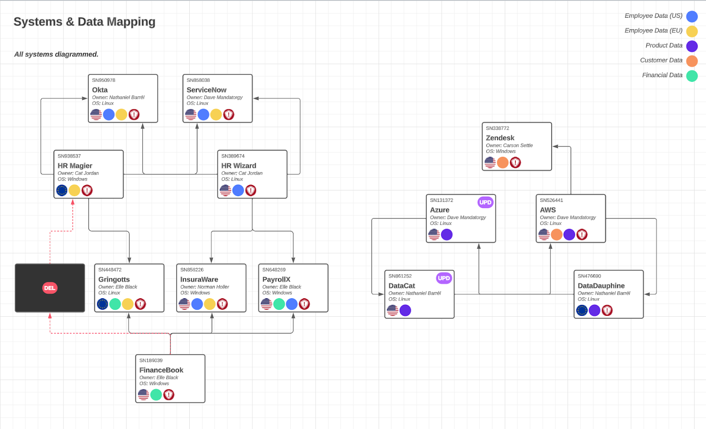The width and height of the screenshot is (706, 429).
Task: Click the US flag icon in HR Wizard card
Action: pos(225,190)
